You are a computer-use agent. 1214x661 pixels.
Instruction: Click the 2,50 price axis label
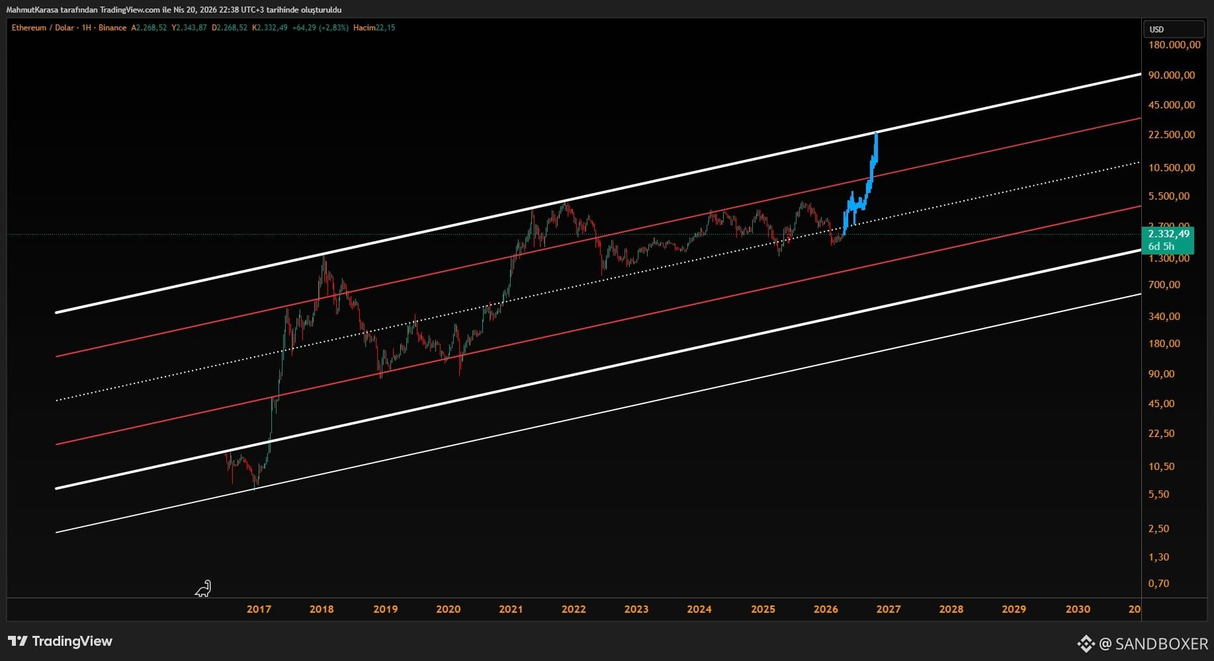(1159, 528)
